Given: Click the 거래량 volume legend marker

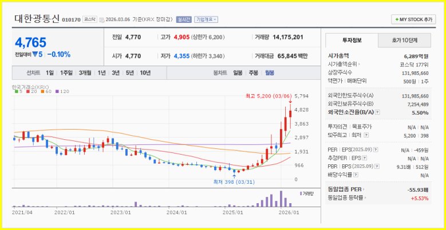Looking at the screenshot, I should click(x=301, y=193).
